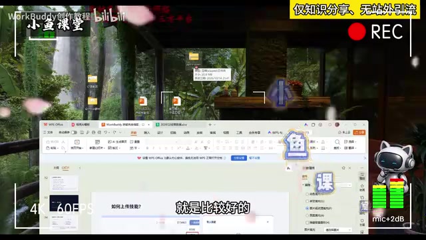Image resolution: width=426 pixels, height=240 pixels.
Task: Toggle the auto-save switch in WPS
Action: click(x=74, y=133)
